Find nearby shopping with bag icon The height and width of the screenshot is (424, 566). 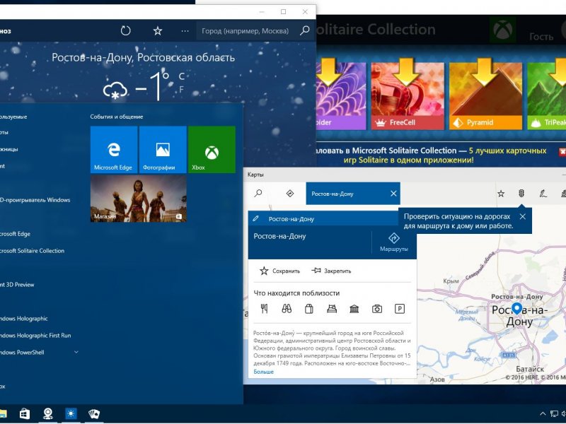point(309,309)
